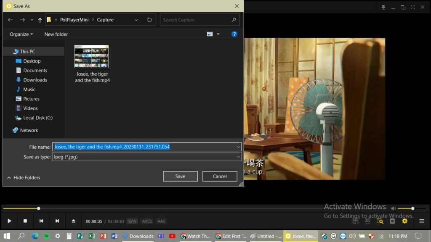
Task: Open the Save as type dropdown
Action: [147, 157]
